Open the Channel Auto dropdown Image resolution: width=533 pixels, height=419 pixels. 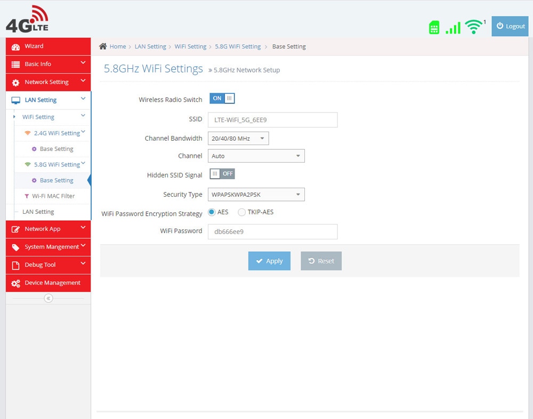click(x=256, y=156)
